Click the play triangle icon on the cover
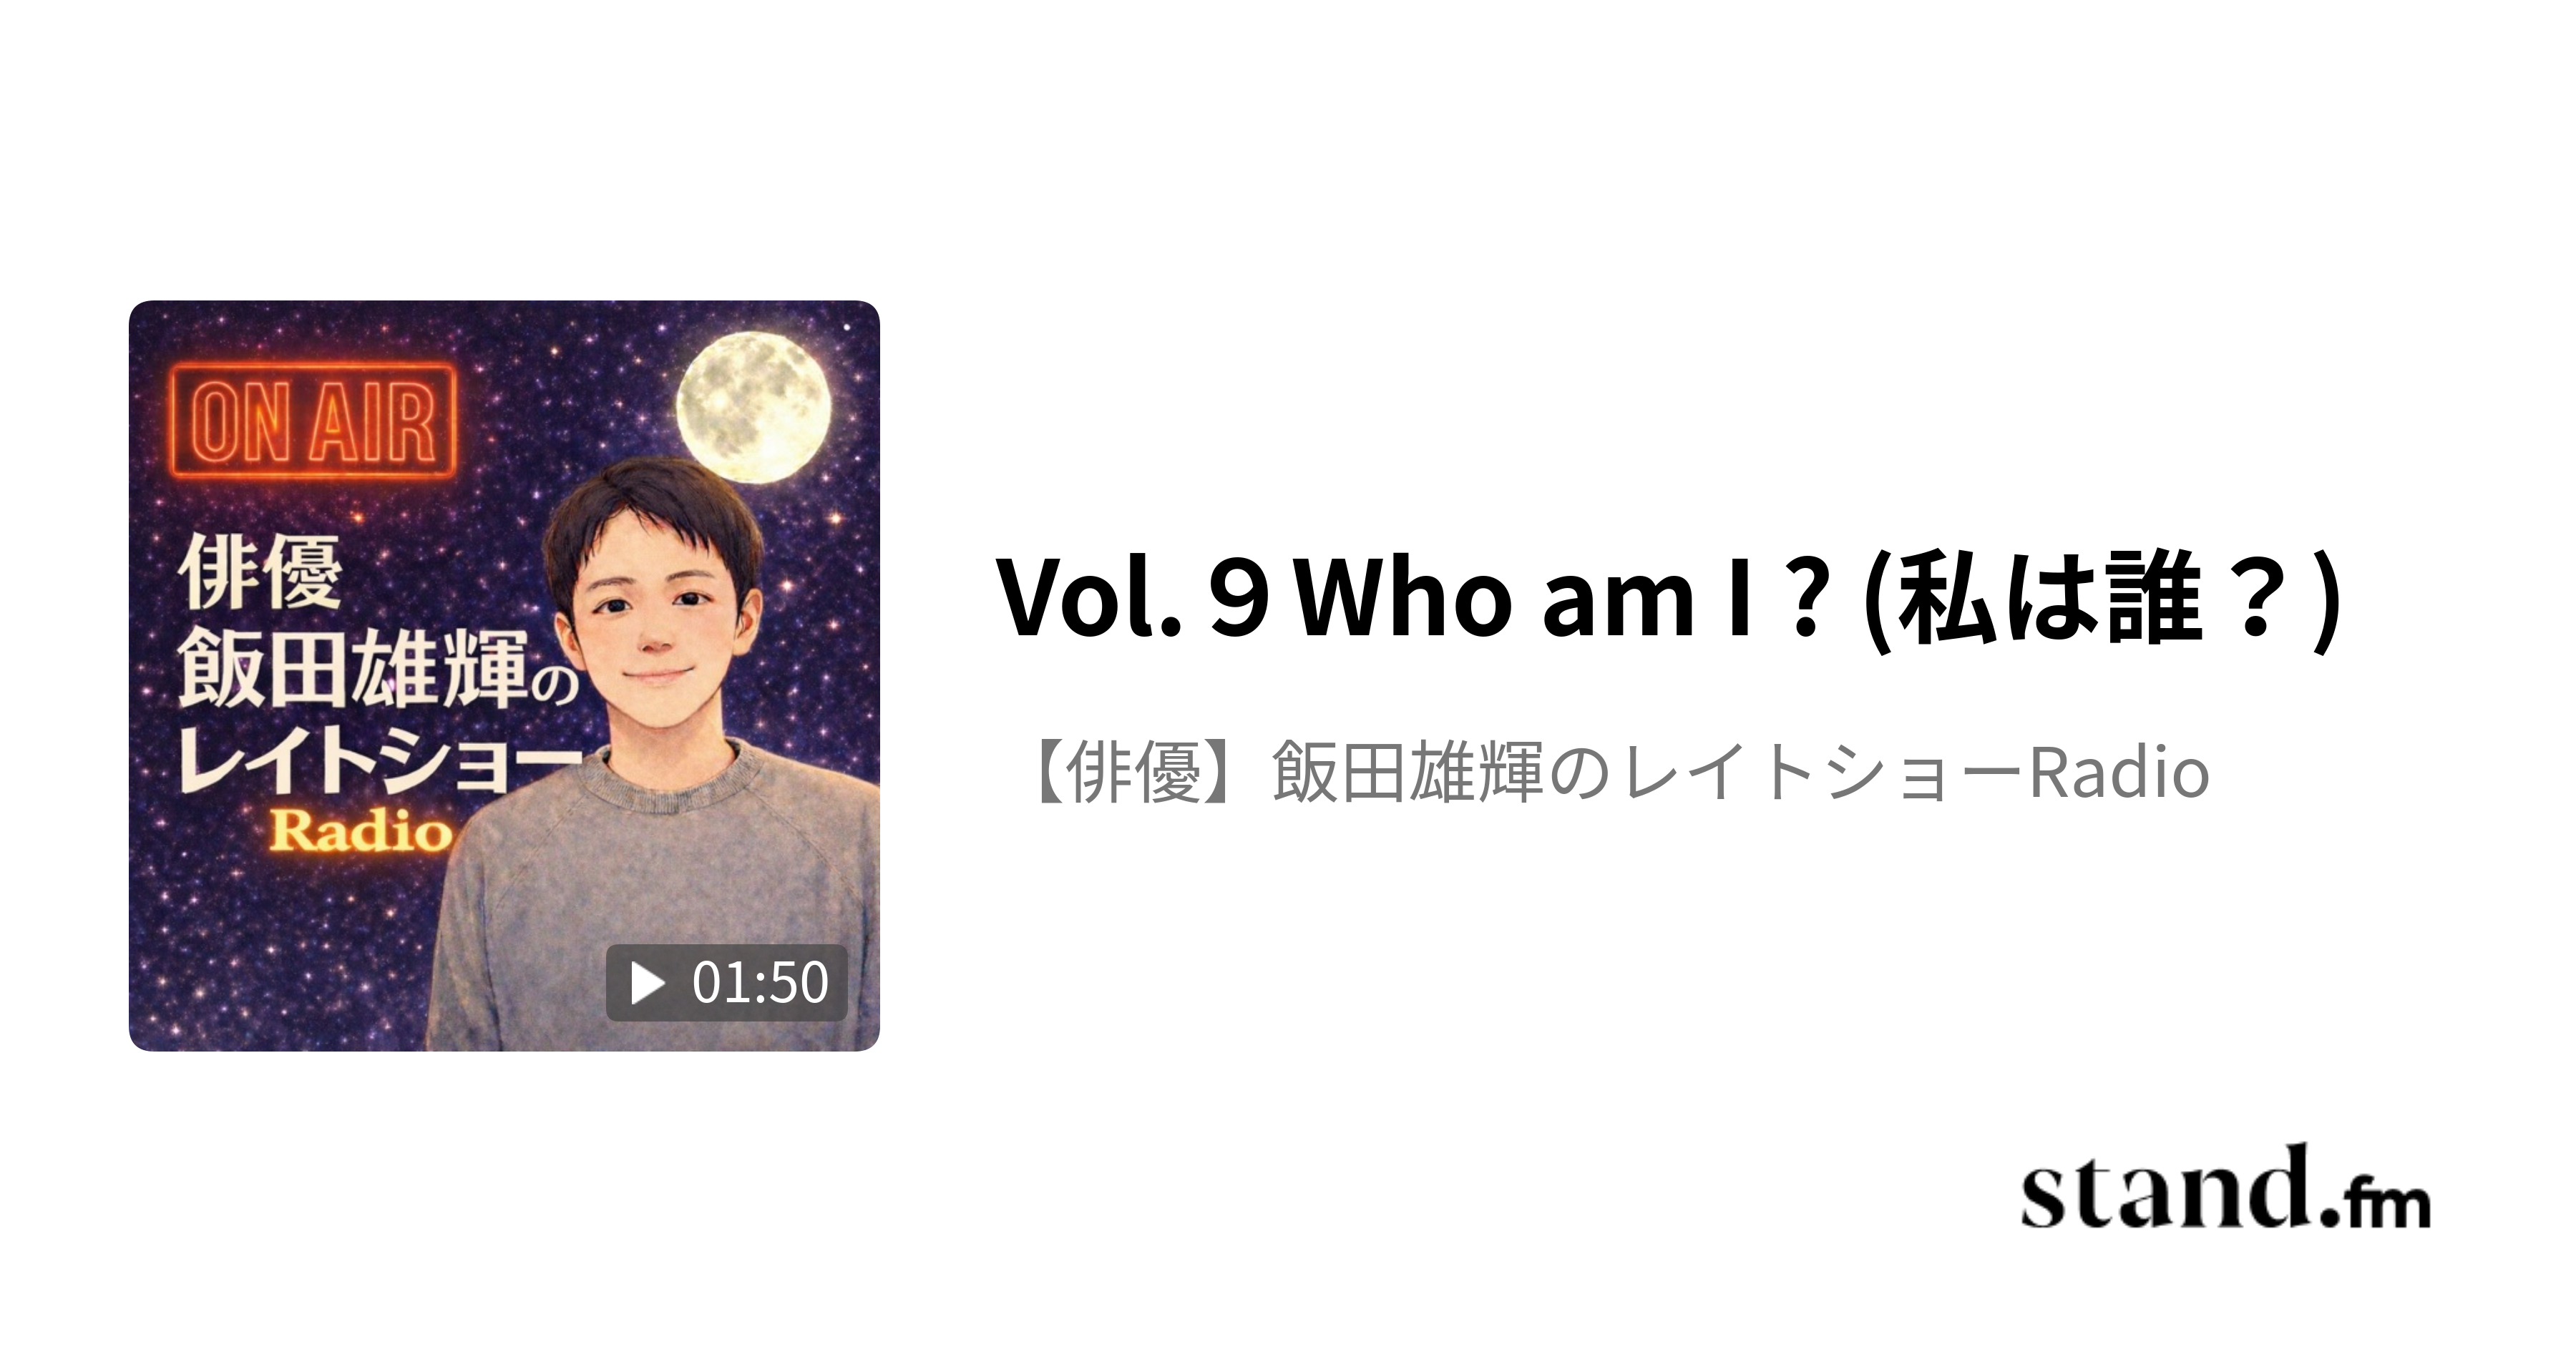The width and height of the screenshot is (2576, 1352). (x=647, y=983)
